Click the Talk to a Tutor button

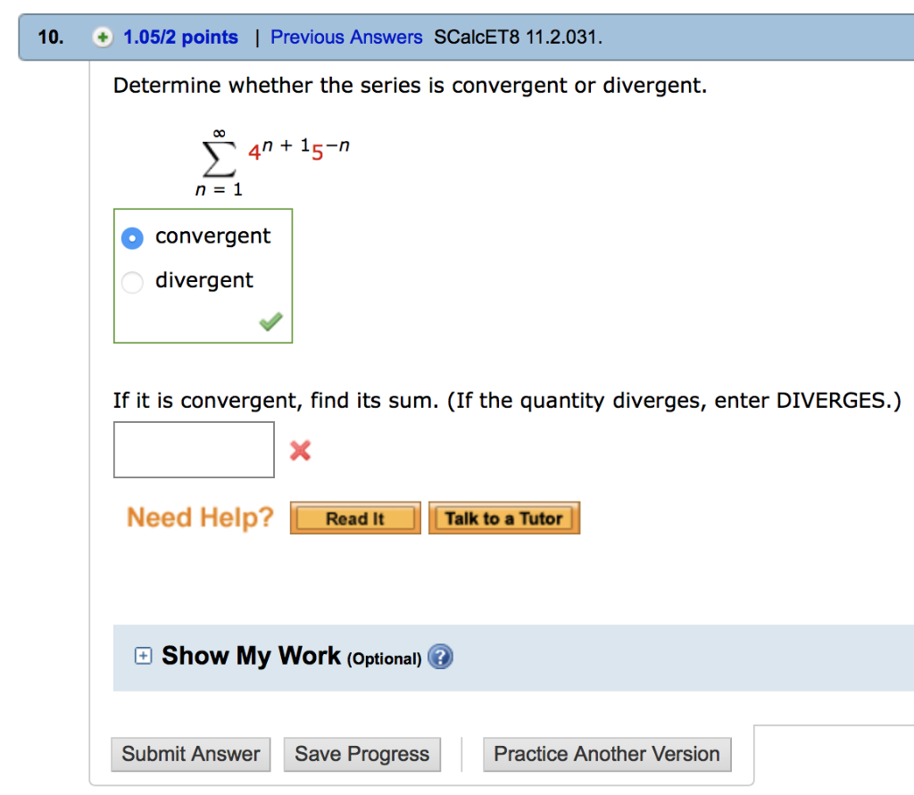click(504, 518)
